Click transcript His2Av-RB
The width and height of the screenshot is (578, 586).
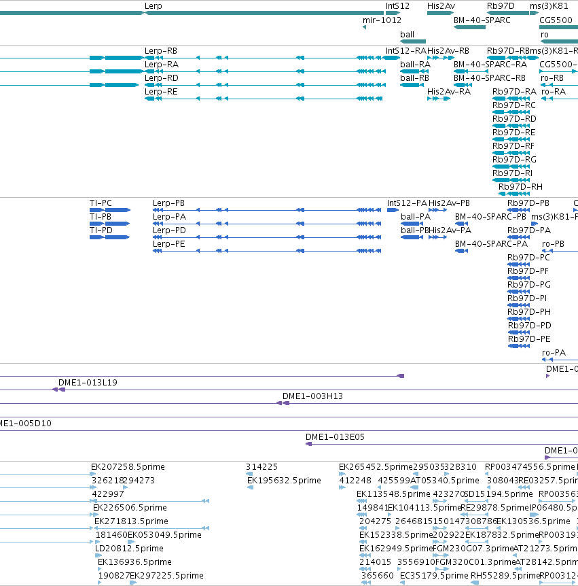(x=448, y=51)
